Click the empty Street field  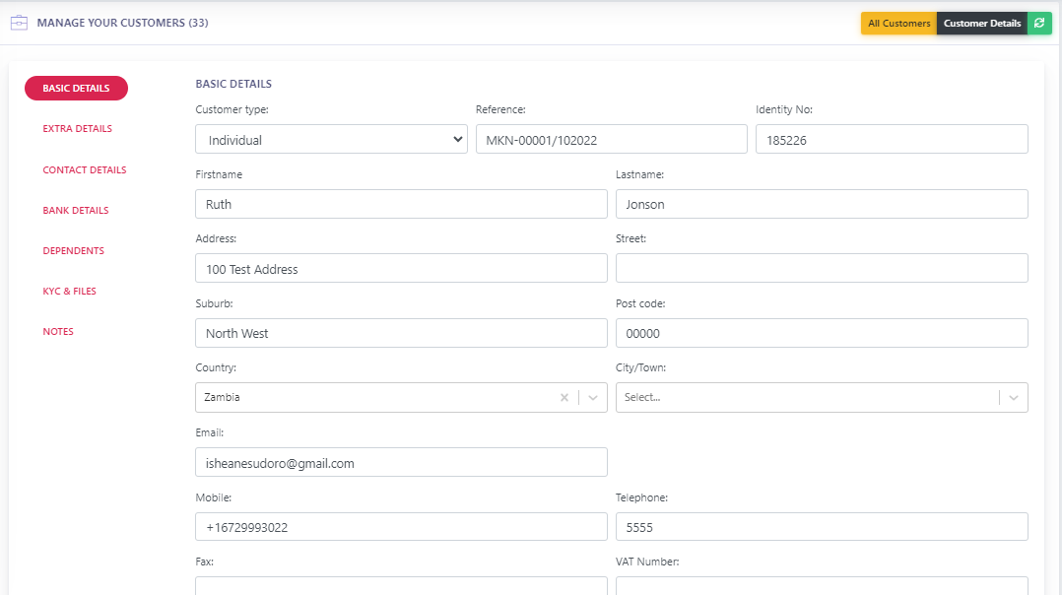[822, 268]
